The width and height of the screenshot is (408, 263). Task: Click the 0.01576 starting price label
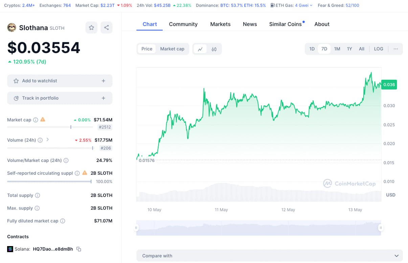(146, 161)
